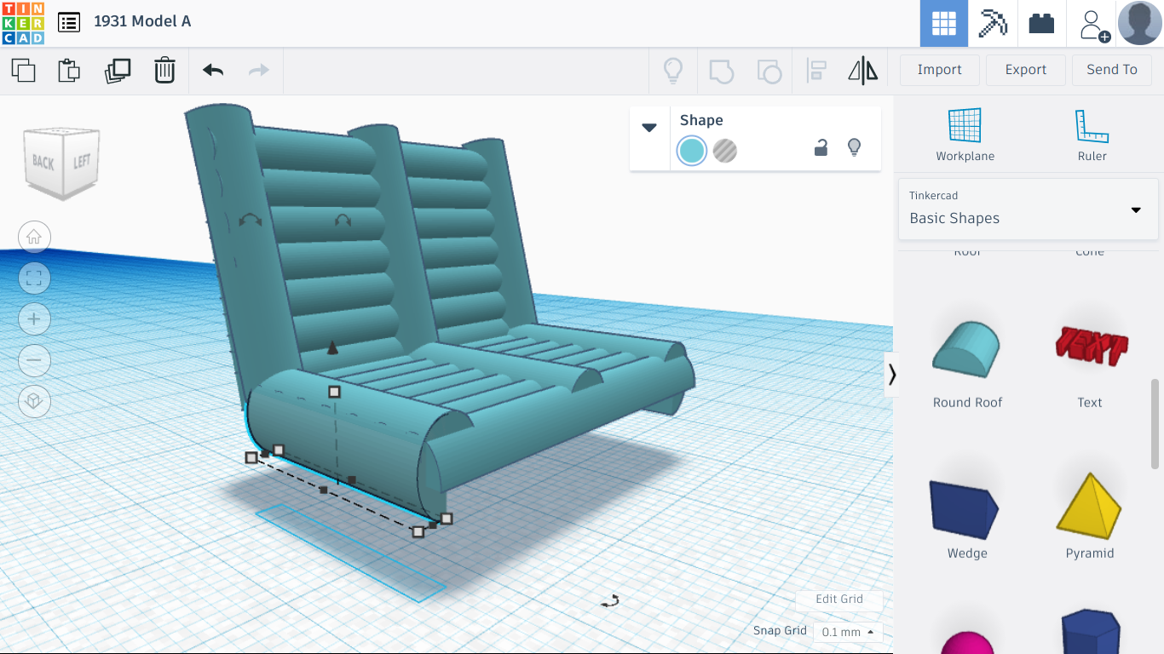Zoom out with minus button
Image resolution: width=1164 pixels, height=654 pixels.
point(34,359)
